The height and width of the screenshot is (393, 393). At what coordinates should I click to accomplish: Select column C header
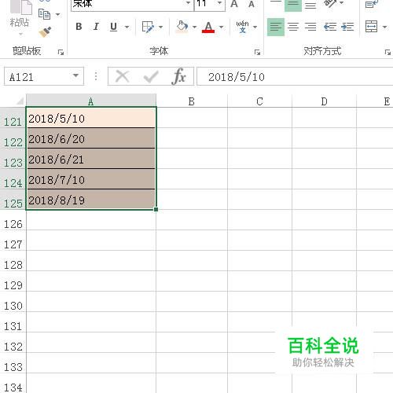click(x=259, y=101)
